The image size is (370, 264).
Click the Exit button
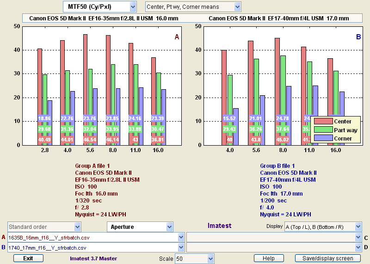point(28,258)
